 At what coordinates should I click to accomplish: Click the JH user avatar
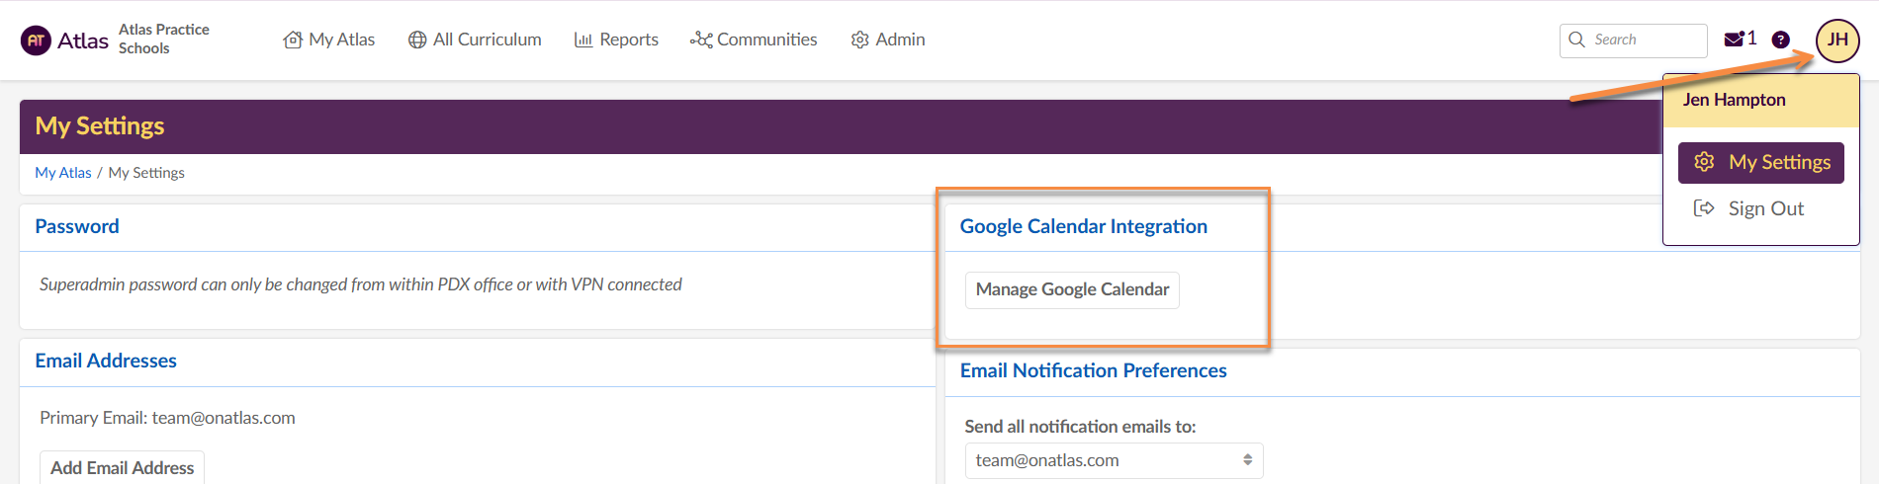click(x=1837, y=40)
